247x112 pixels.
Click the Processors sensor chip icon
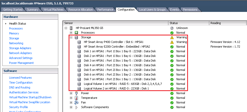[x=76, y=33]
